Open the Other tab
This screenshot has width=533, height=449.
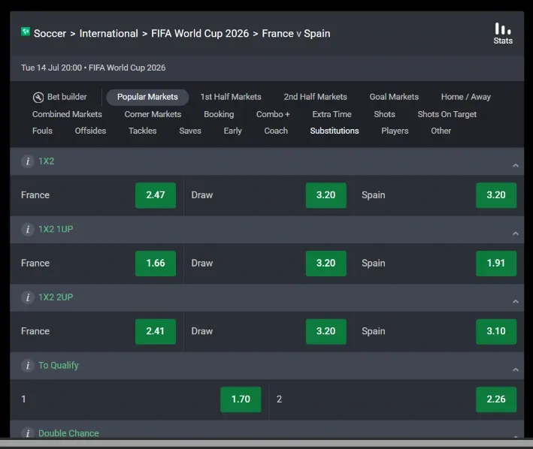441,131
